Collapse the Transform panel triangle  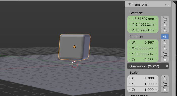point(130,4)
